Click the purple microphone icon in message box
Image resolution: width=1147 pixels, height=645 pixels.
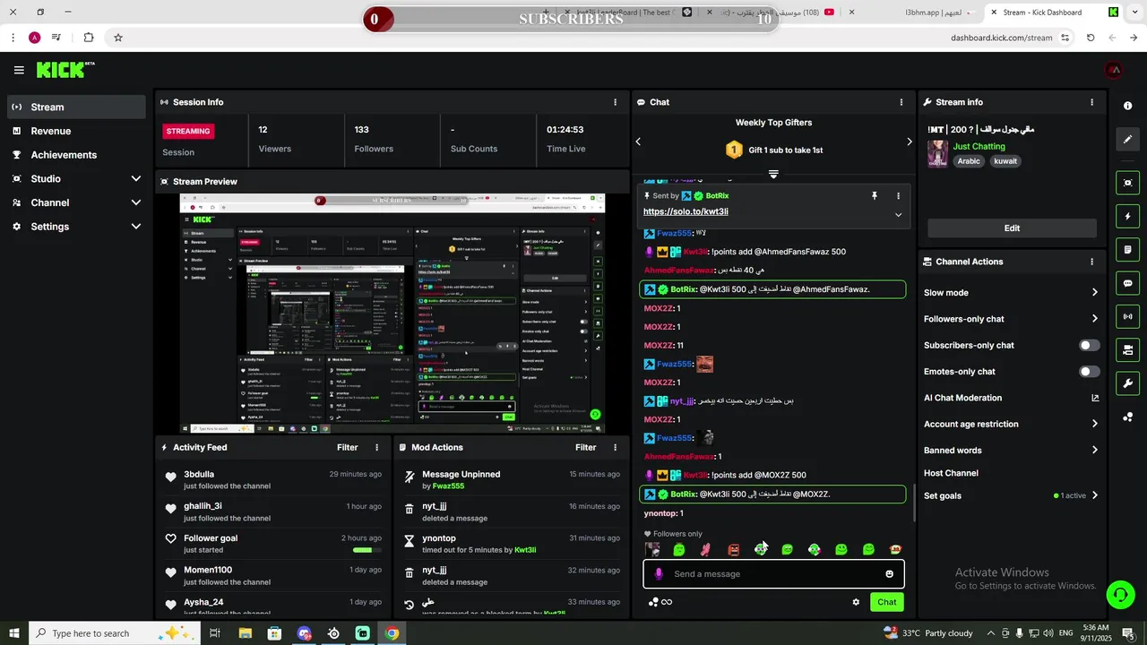pyautogui.click(x=659, y=574)
